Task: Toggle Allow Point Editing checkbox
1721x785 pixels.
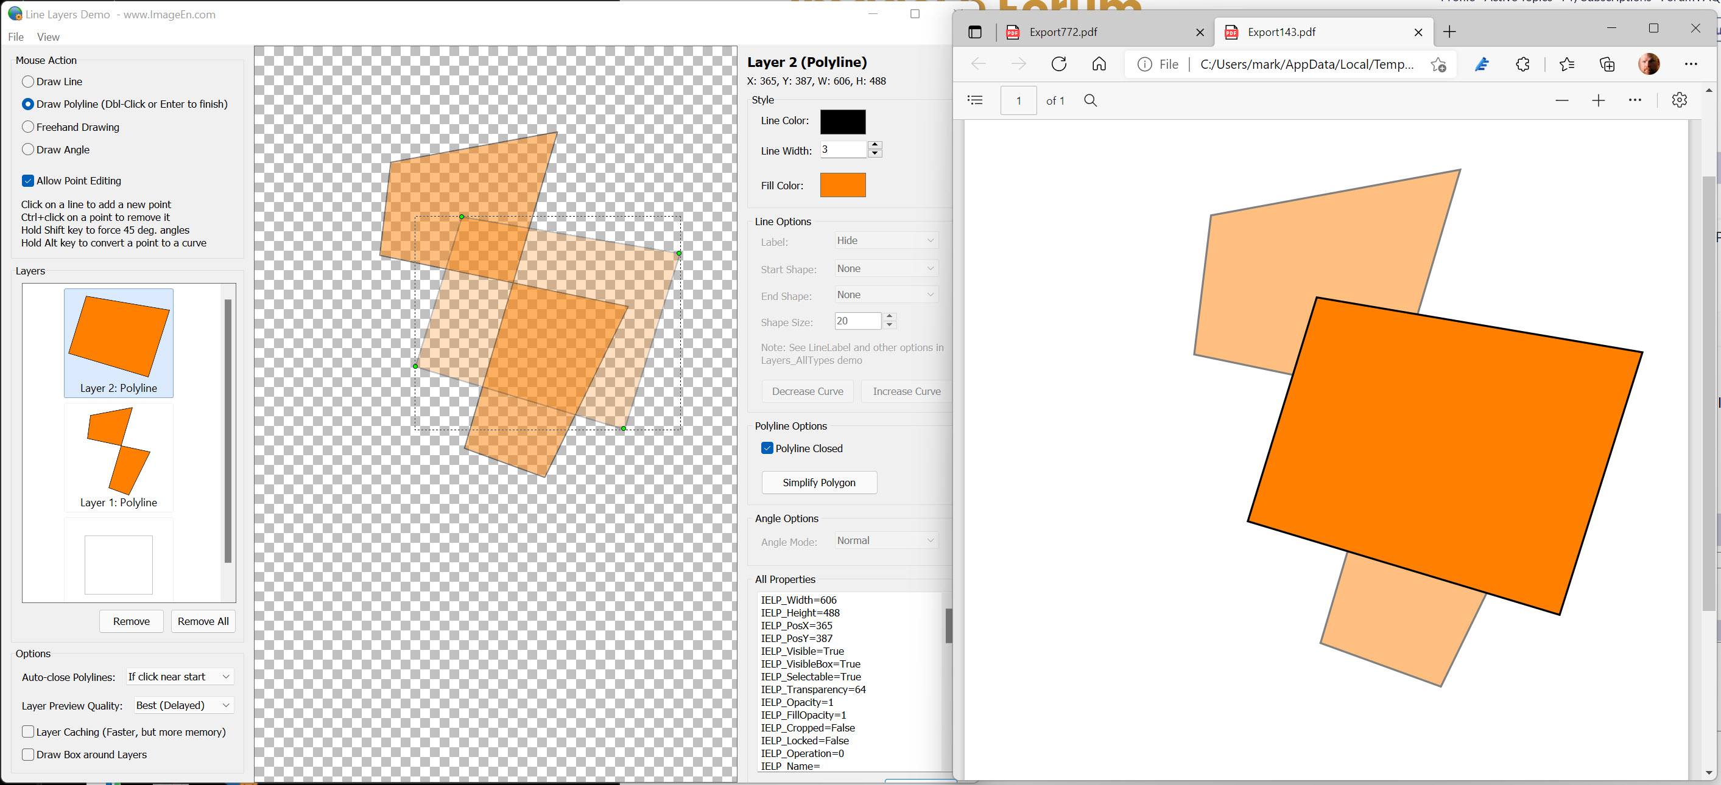Action: pyautogui.click(x=28, y=181)
